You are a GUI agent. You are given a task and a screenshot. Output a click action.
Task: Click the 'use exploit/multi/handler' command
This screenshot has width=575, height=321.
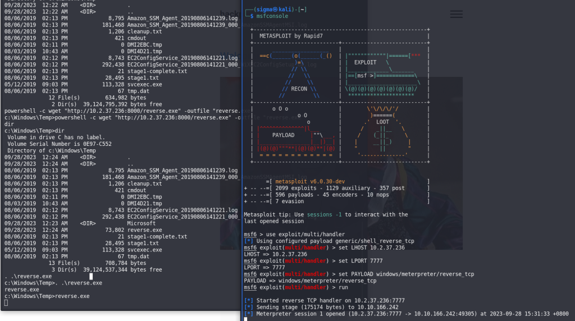click(x=305, y=234)
